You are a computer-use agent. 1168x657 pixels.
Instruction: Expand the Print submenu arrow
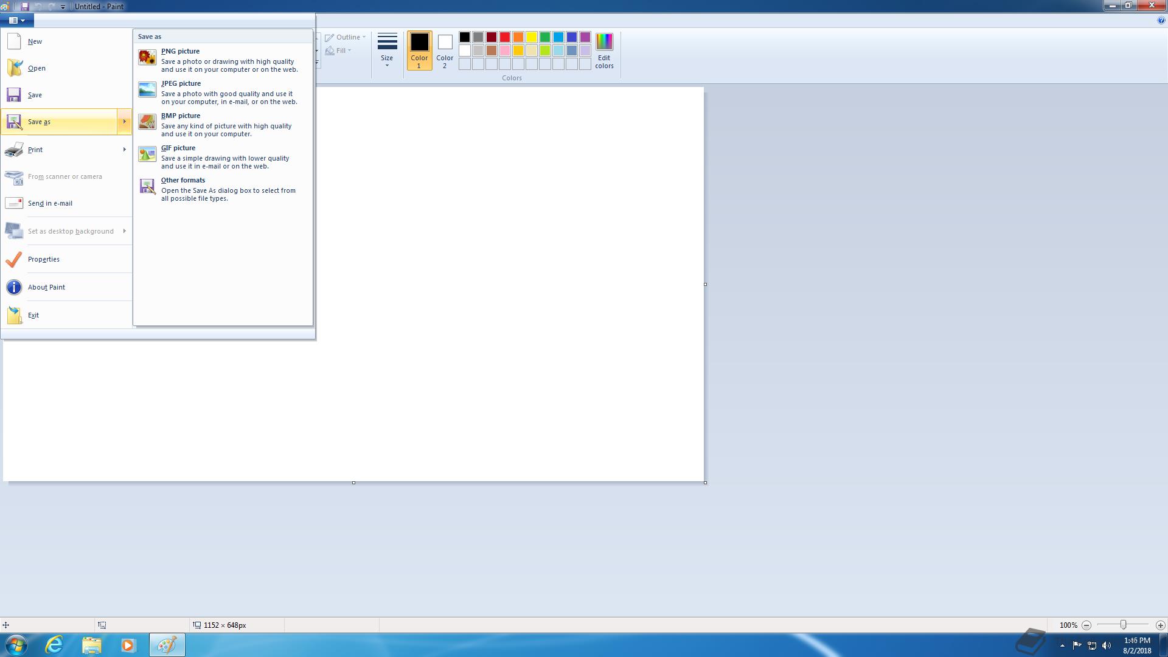(124, 150)
